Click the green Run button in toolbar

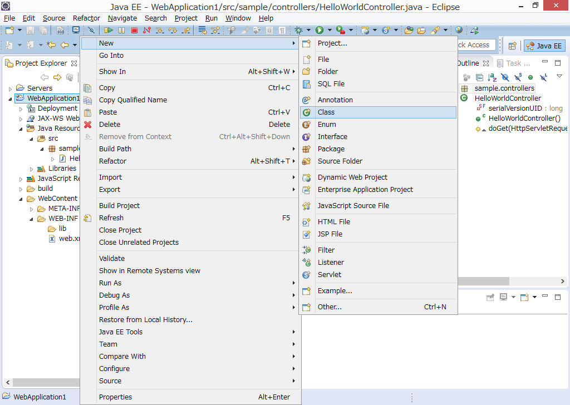click(x=320, y=30)
